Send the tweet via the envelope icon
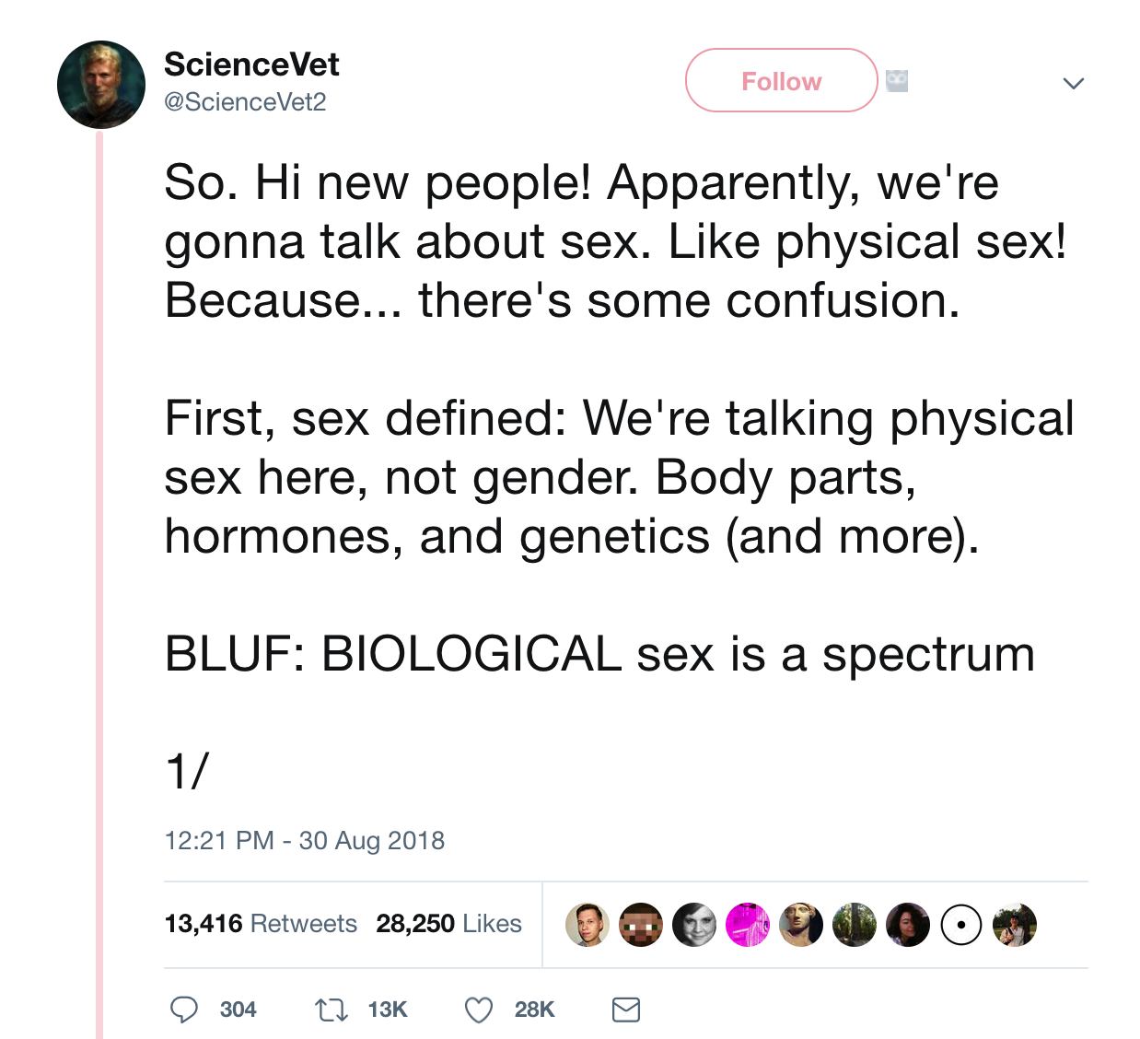The image size is (1140, 1039). [x=626, y=1010]
